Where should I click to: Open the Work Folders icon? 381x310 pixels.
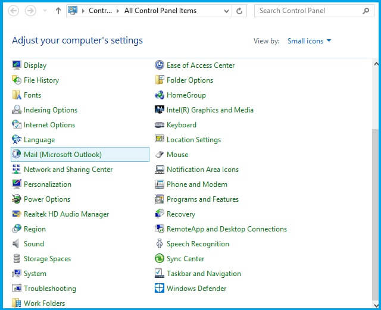click(17, 303)
